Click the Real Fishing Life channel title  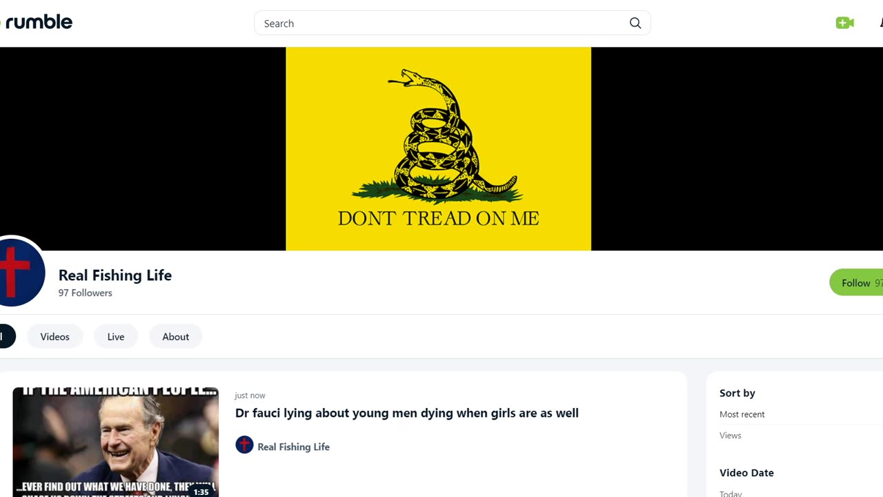[x=115, y=275]
